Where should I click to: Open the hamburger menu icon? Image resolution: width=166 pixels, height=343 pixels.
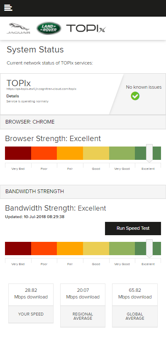[x=8, y=7]
